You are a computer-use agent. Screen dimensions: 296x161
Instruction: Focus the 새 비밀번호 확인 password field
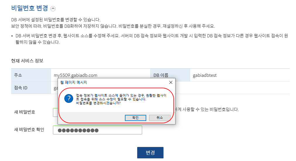[97, 130]
